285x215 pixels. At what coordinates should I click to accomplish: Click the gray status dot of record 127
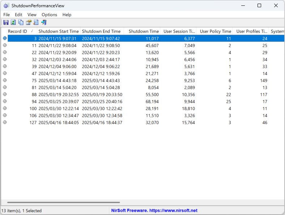pos(5,122)
